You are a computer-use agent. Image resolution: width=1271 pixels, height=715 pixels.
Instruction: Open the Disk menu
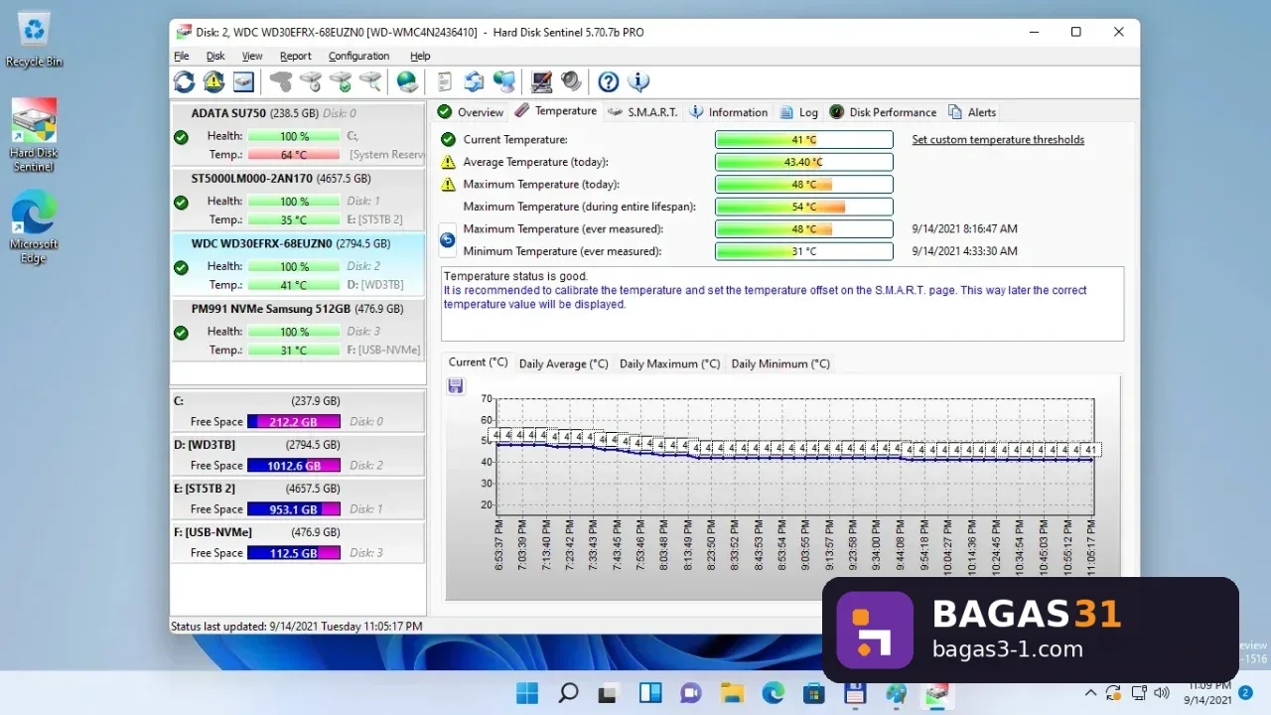pyautogui.click(x=215, y=56)
